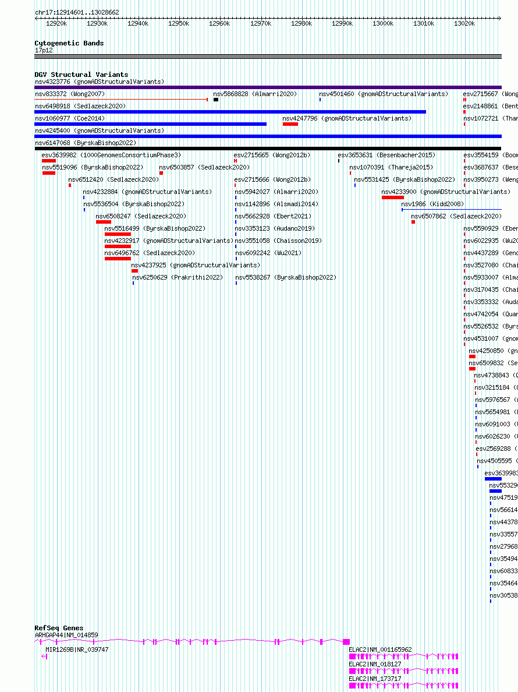Screen dimensions: 518x692
Task: Open nsv4232917 gnomAD variant label
Action: pyautogui.click(x=168, y=241)
